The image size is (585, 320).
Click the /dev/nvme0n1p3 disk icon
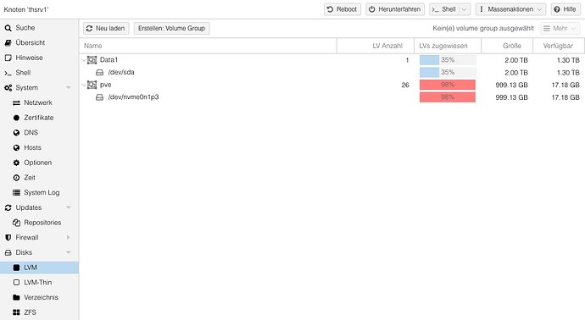point(99,97)
